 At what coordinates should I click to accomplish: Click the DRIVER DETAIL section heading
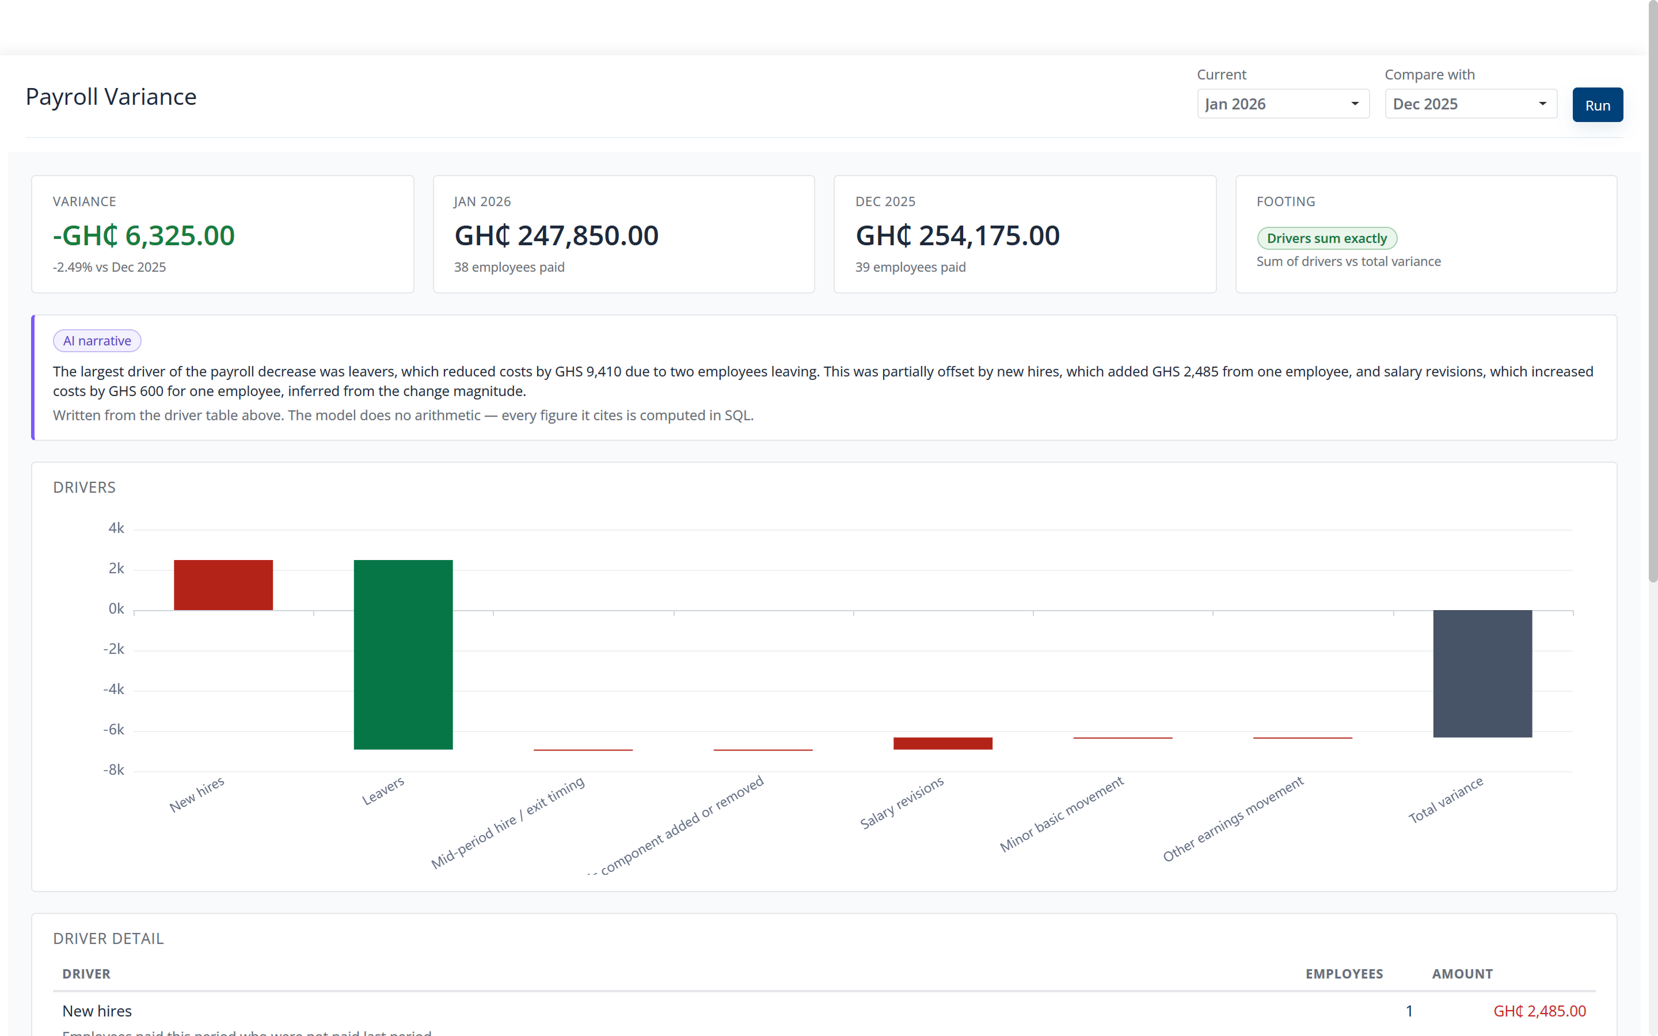[x=108, y=939]
